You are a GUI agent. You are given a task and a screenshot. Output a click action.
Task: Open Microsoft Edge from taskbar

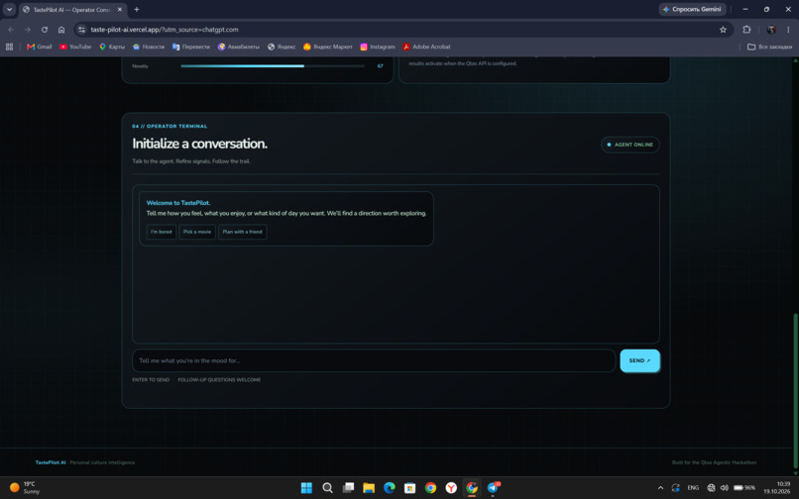pyautogui.click(x=390, y=488)
